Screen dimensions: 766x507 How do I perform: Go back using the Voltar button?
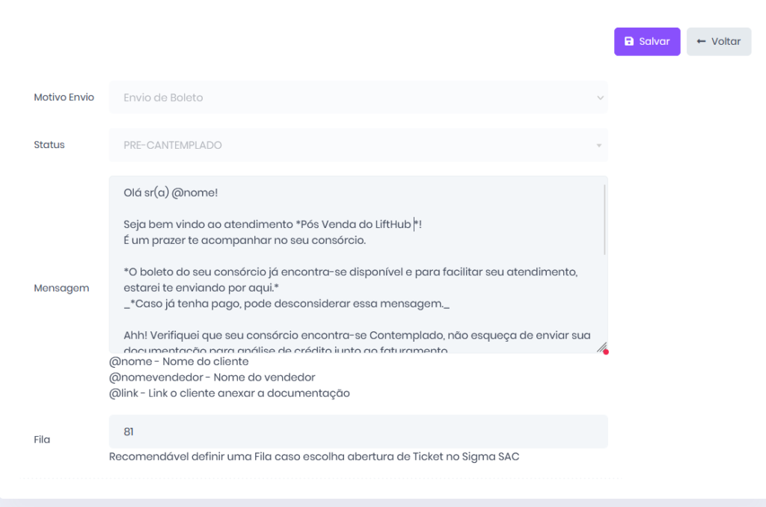click(718, 42)
